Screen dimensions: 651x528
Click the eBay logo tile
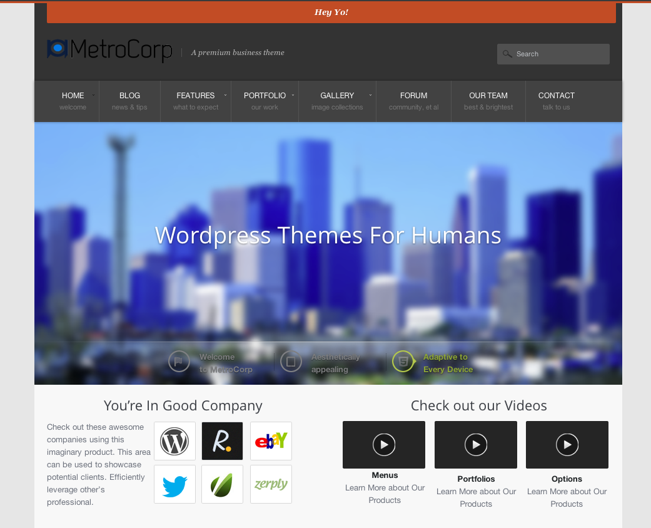271,441
